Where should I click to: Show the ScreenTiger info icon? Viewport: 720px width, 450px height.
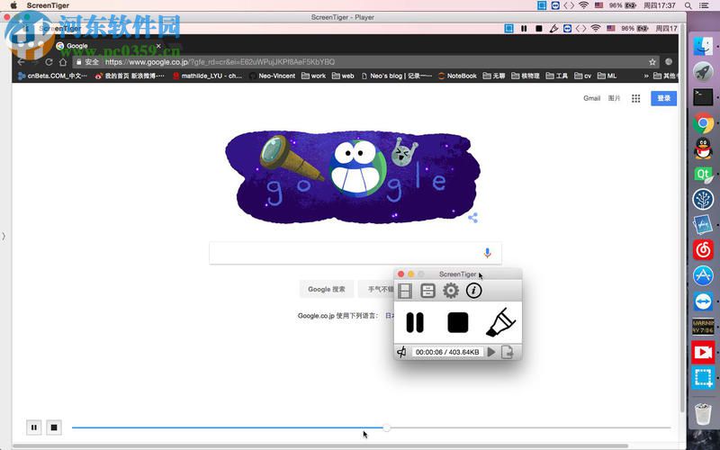(474, 291)
